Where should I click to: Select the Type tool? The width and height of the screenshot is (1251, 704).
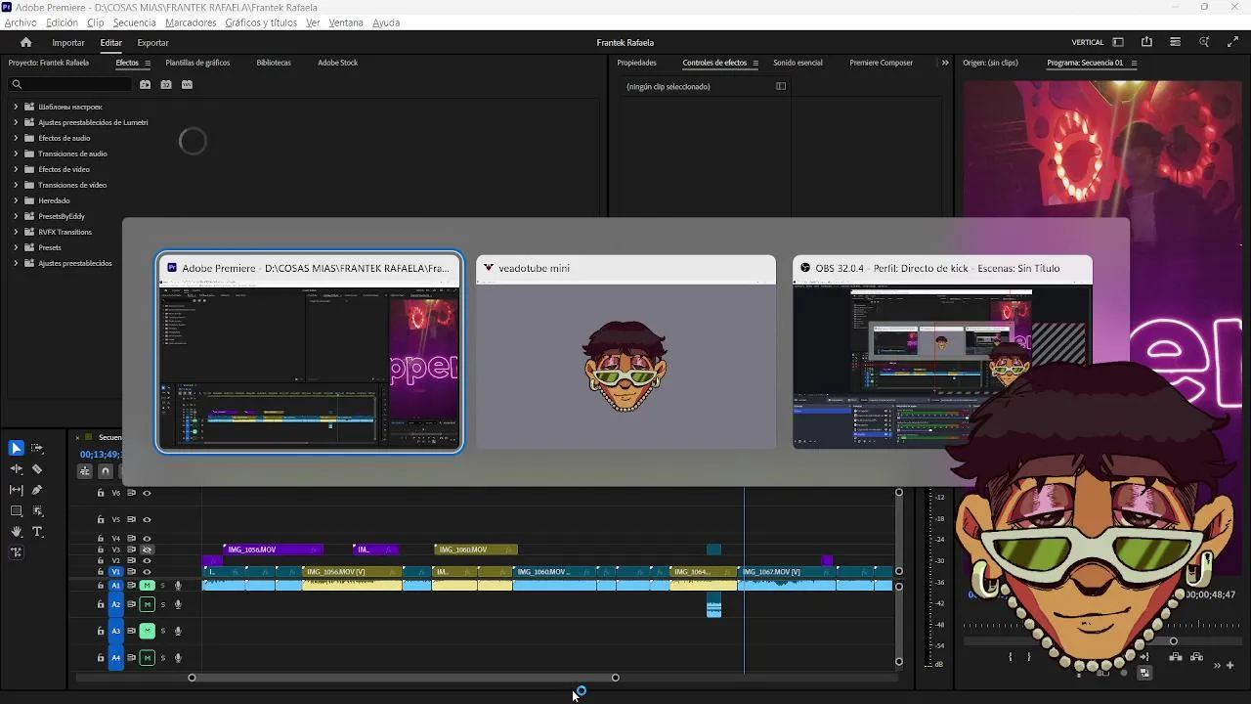(37, 532)
